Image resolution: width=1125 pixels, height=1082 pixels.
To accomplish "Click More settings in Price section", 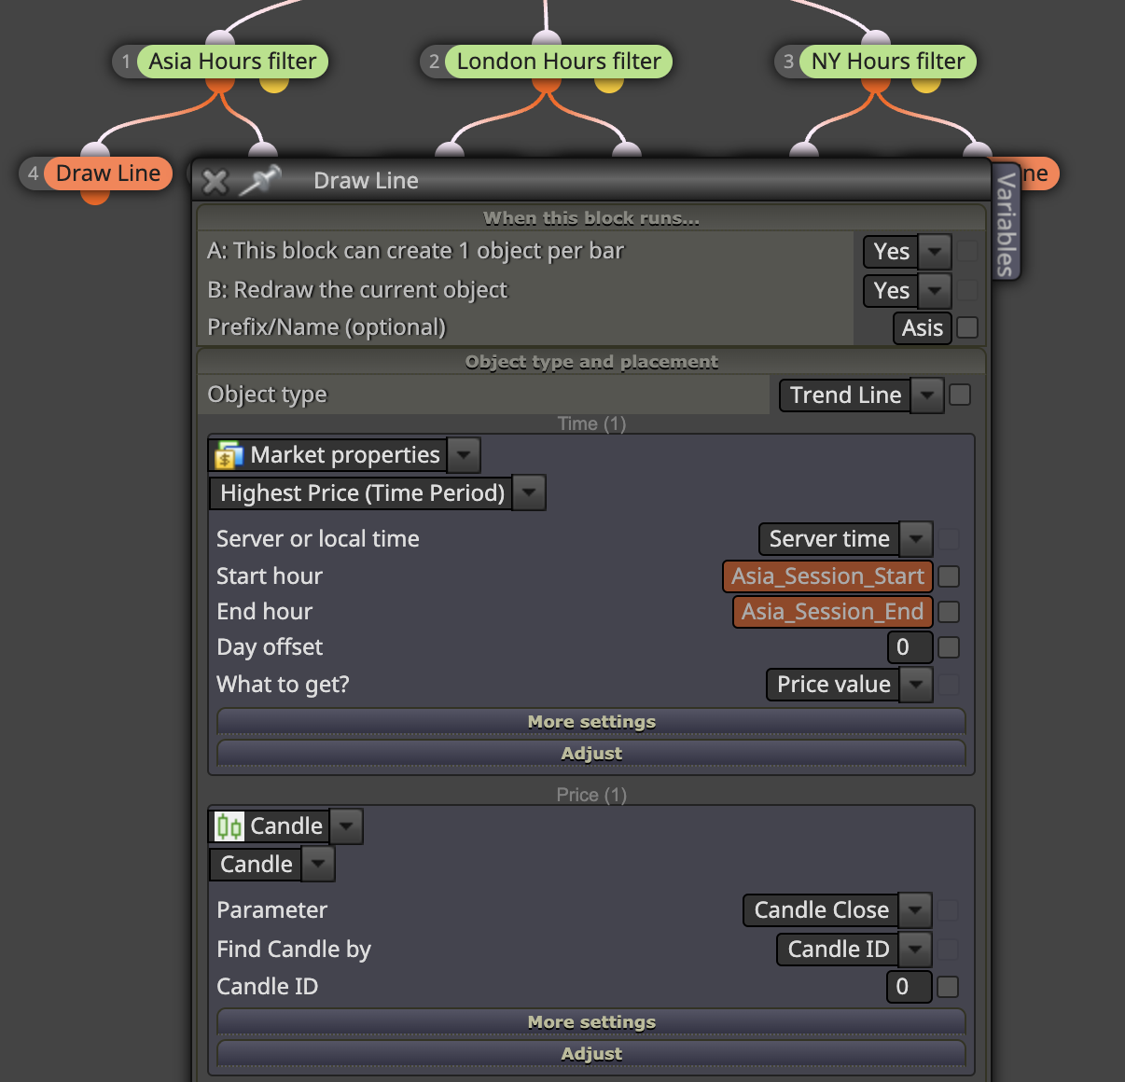I will [591, 1022].
